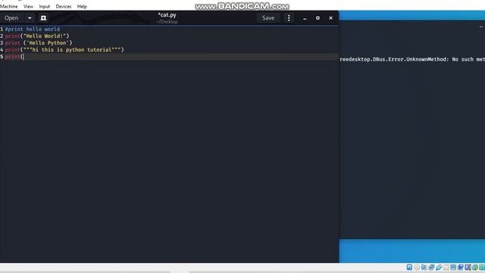
Task: Click the CPU features icon in status bar
Action: (468, 267)
